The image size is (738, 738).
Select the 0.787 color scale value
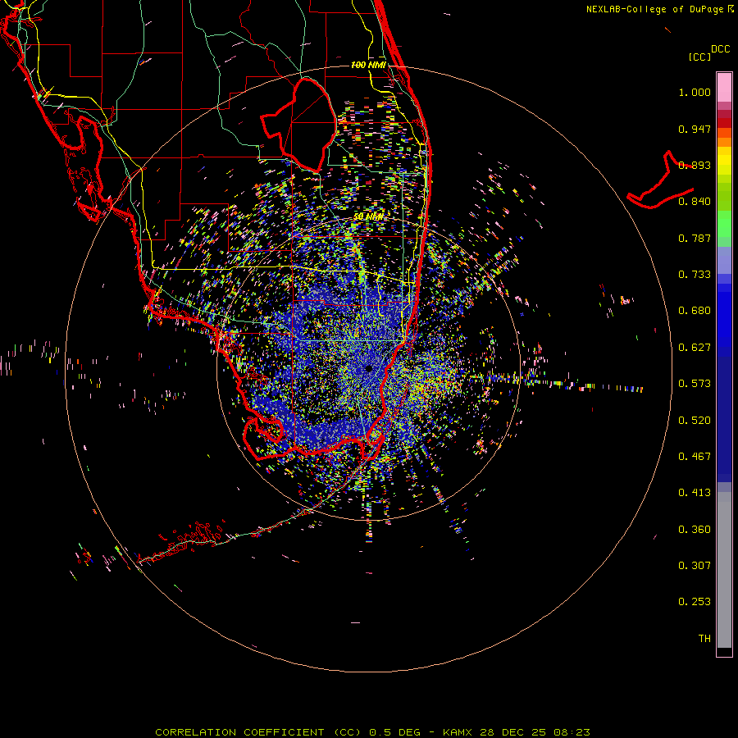coord(695,238)
